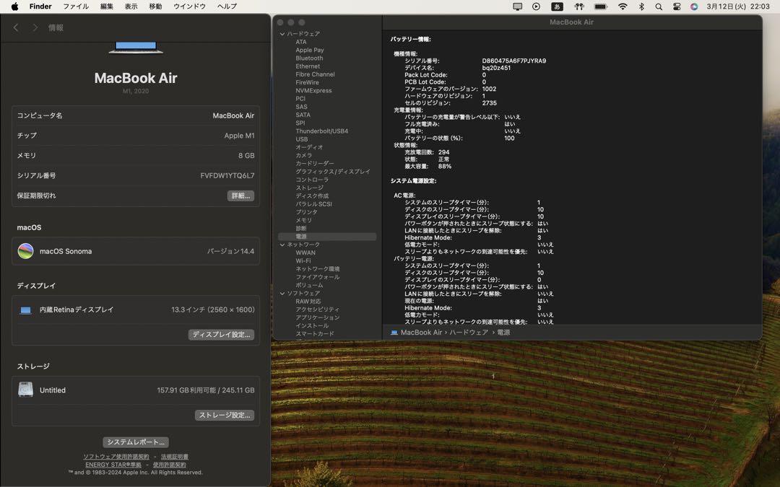780x487 pixels.
Task: Click the macOS Sonoma icon
Action: point(25,251)
